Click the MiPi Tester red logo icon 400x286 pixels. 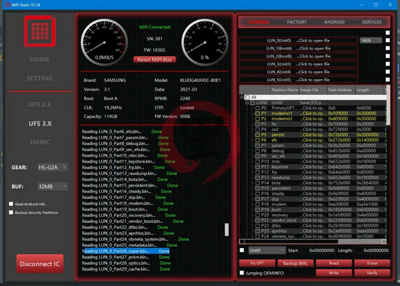point(40,31)
